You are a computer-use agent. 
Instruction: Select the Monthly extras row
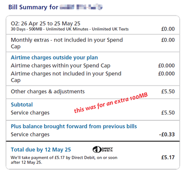click(x=93, y=43)
